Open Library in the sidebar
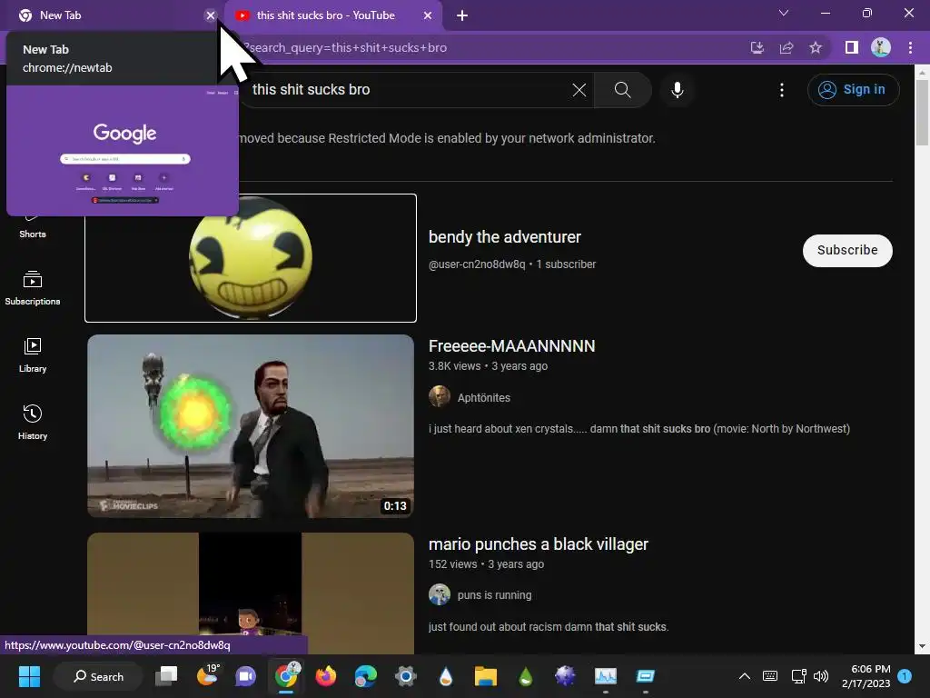 click(x=33, y=355)
